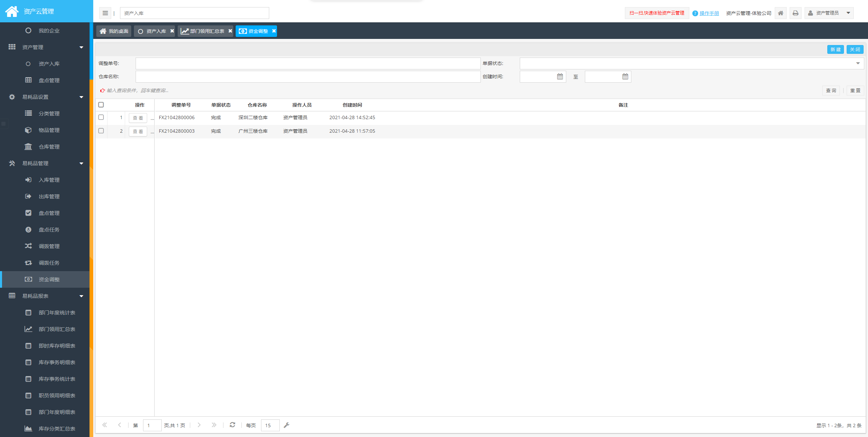Close the 部门领用汇总表 tab
The image size is (868, 437).
[x=230, y=31]
